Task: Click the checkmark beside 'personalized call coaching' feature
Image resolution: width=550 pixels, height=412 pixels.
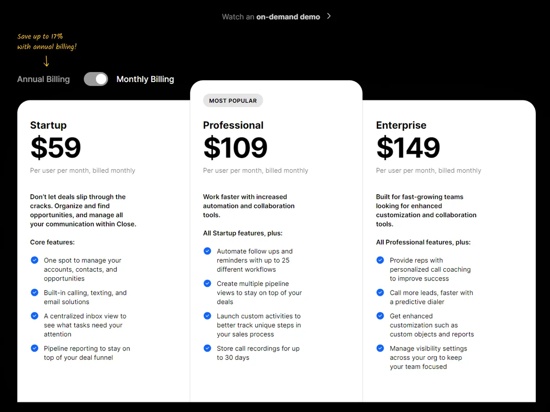Action: pyautogui.click(x=380, y=260)
